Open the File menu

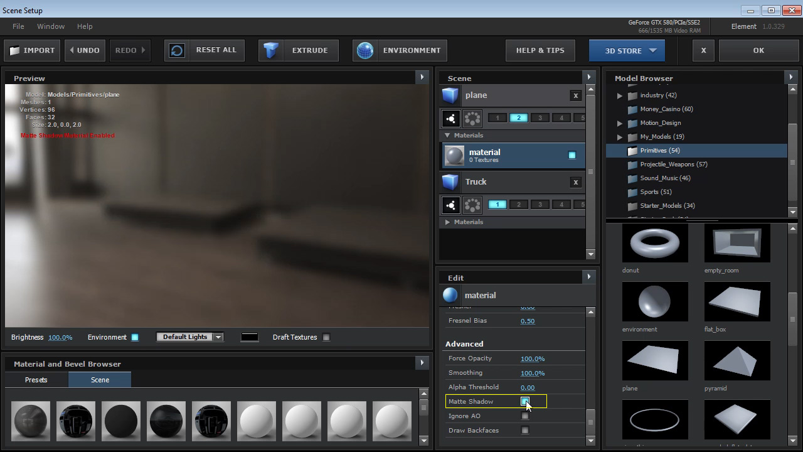click(18, 26)
